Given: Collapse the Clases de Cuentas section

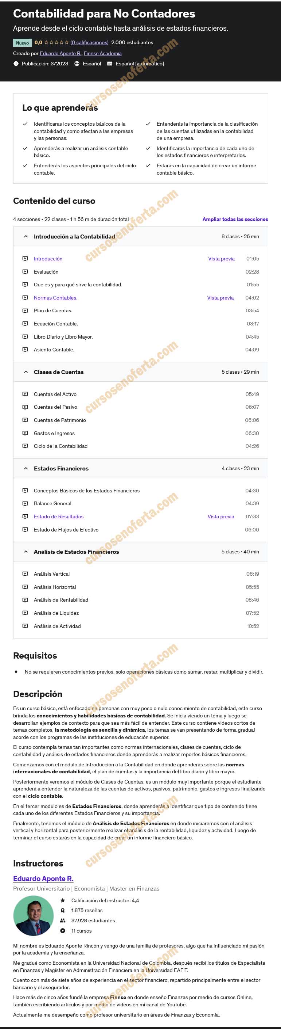Looking at the screenshot, I should [x=26, y=371].
